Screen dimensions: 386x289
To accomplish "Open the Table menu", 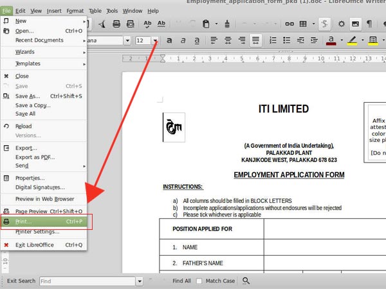I will point(95,11).
